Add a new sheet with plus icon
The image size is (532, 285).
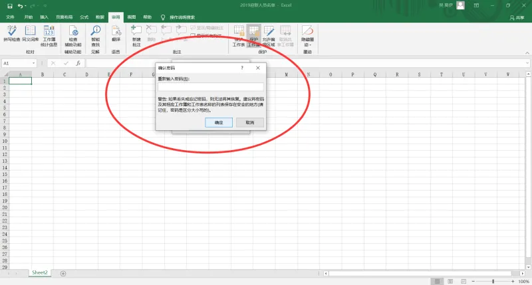point(63,274)
